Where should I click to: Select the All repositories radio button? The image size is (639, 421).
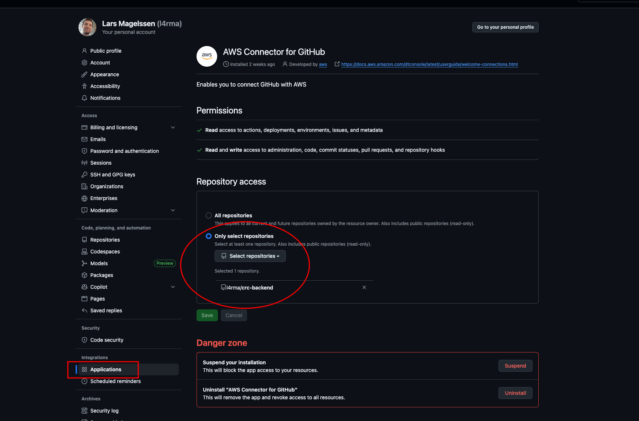point(209,215)
